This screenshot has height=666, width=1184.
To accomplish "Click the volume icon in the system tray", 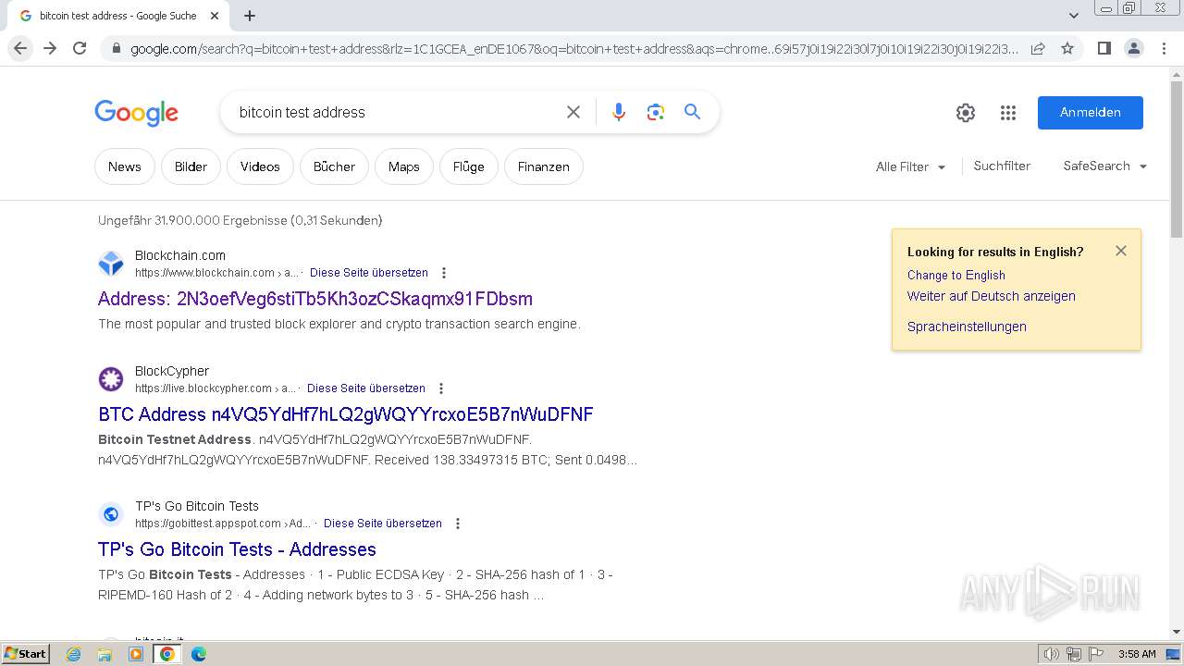I will 1052,654.
